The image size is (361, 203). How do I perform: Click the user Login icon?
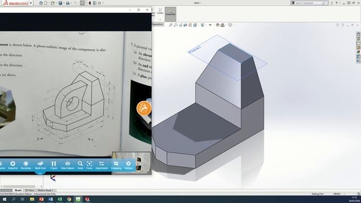(332, 3)
